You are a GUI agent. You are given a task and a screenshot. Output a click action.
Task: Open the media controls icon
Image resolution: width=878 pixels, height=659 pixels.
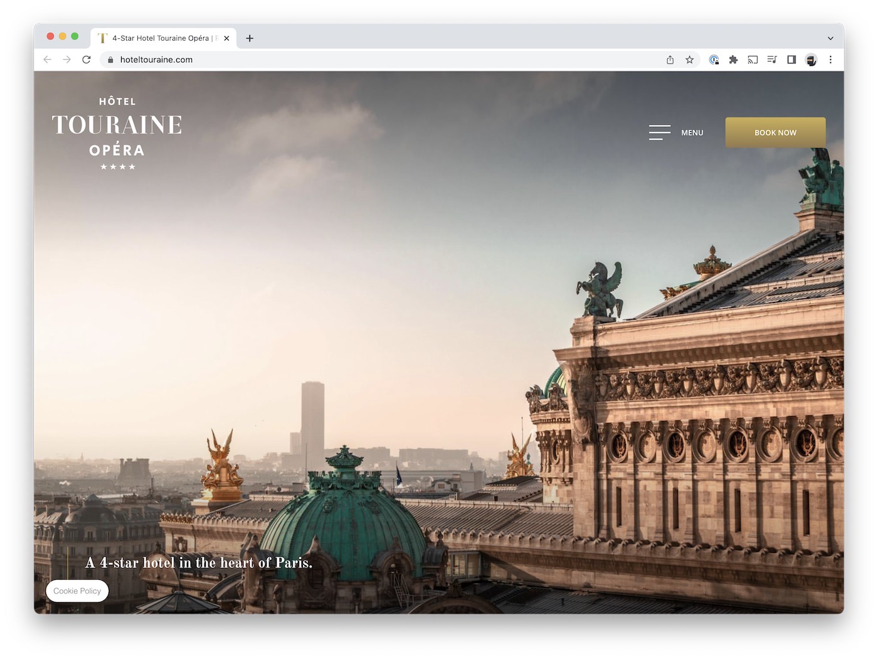[772, 60]
